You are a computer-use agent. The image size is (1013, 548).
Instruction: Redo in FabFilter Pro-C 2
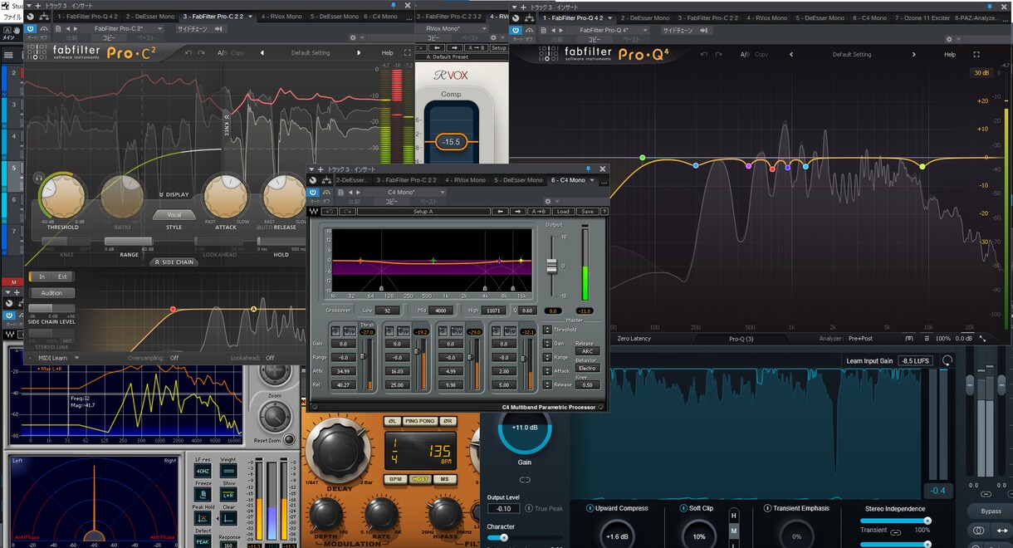pyautogui.click(x=203, y=53)
